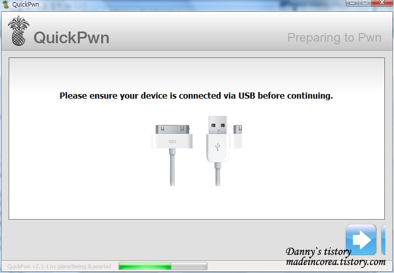
Task: Click the 30-pin dock connector image
Action: 172,156
